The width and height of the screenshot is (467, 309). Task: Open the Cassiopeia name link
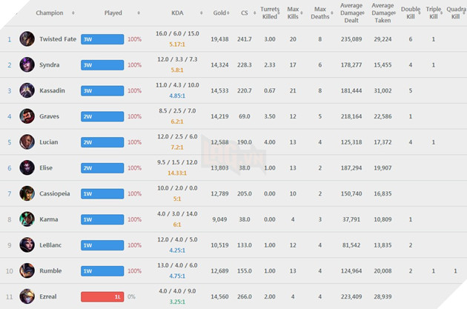tap(55, 193)
